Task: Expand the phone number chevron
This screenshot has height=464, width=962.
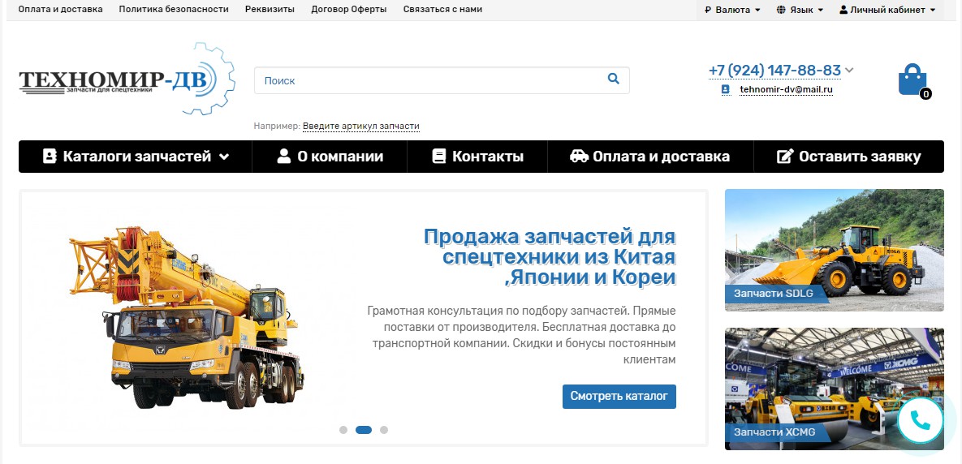Action: click(x=849, y=70)
